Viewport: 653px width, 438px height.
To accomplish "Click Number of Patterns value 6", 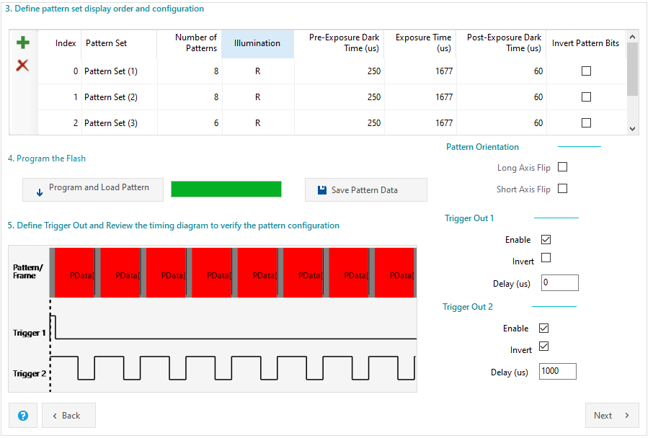I will [216, 122].
